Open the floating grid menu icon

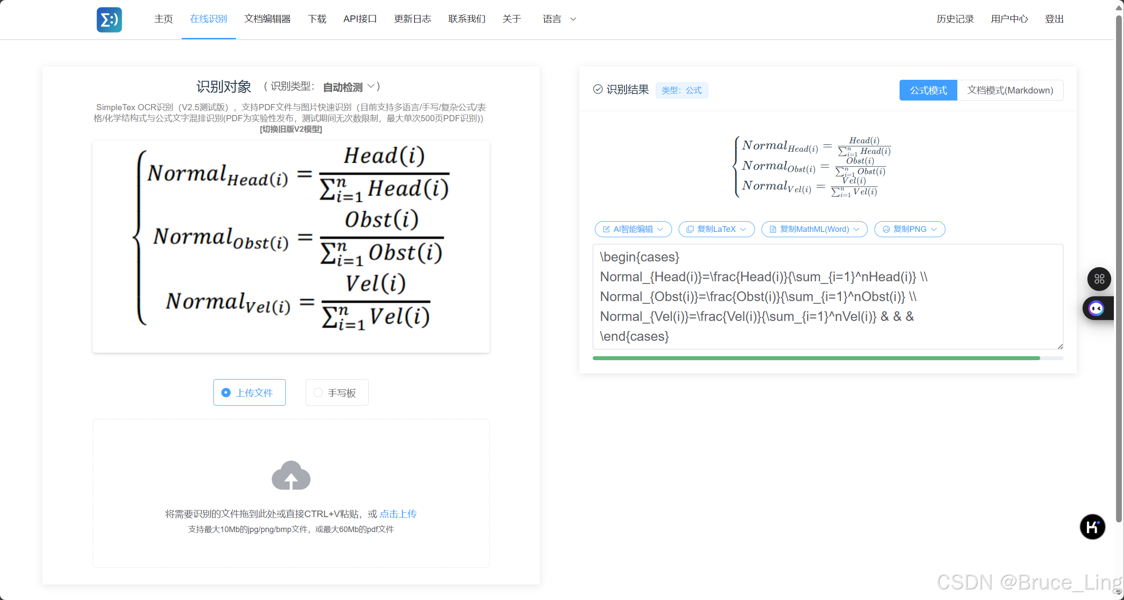click(x=1099, y=279)
